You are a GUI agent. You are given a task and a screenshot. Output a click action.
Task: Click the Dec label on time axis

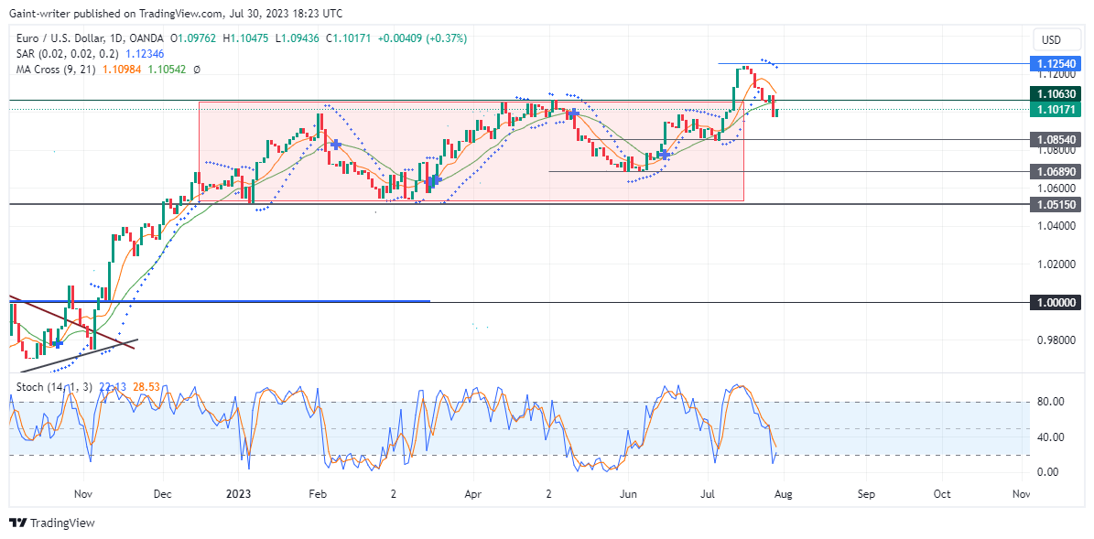162,493
